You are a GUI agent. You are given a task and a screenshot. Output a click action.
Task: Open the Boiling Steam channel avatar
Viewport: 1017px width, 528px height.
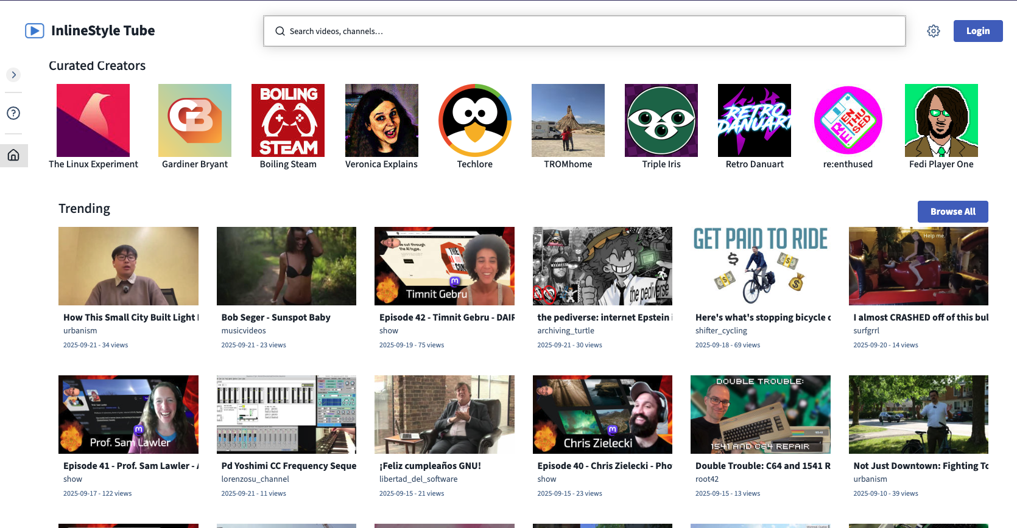pyautogui.click(x=288, y=120)
